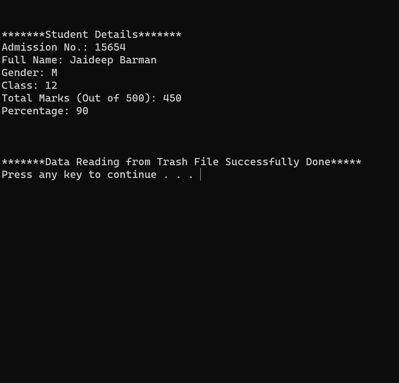Click the percentage value 90
Viewport: 399px width, 383px height.
point(82,111)
